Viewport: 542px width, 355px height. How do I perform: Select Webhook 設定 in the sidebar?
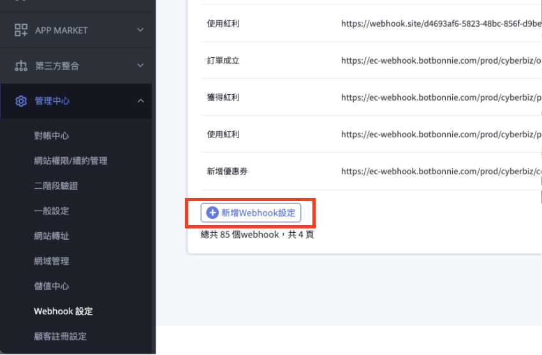point(63,311)
